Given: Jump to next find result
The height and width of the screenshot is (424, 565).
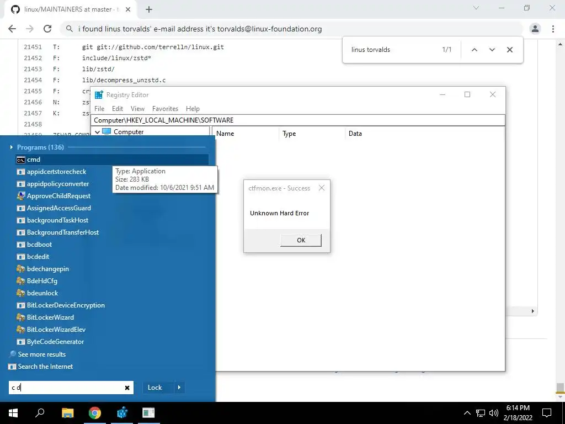Looking at the screenshot, I should 492,50.
